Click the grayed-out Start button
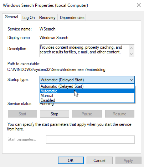 (22, 114)
